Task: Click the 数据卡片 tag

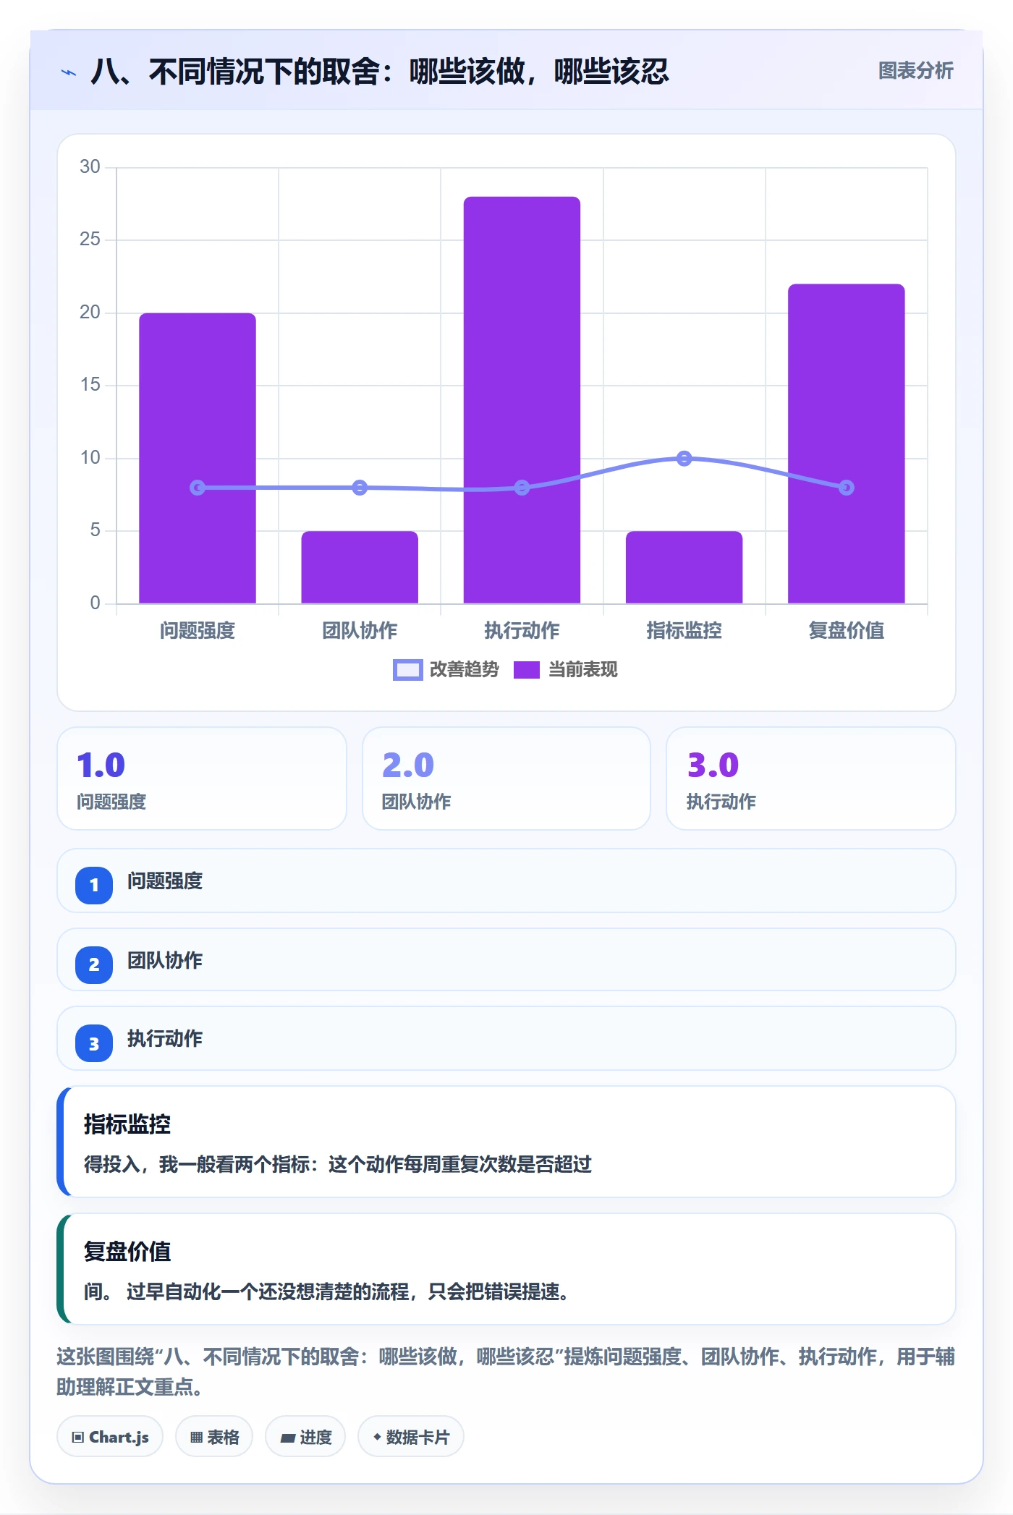Action: (x=411, y=1437)
